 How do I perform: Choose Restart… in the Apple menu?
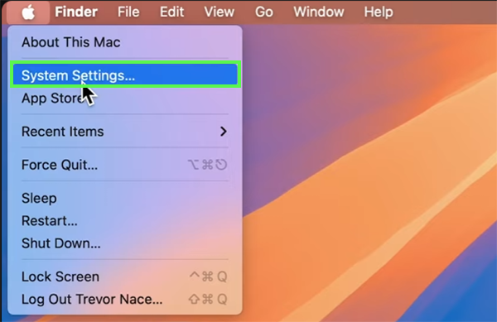click(125, 221)
